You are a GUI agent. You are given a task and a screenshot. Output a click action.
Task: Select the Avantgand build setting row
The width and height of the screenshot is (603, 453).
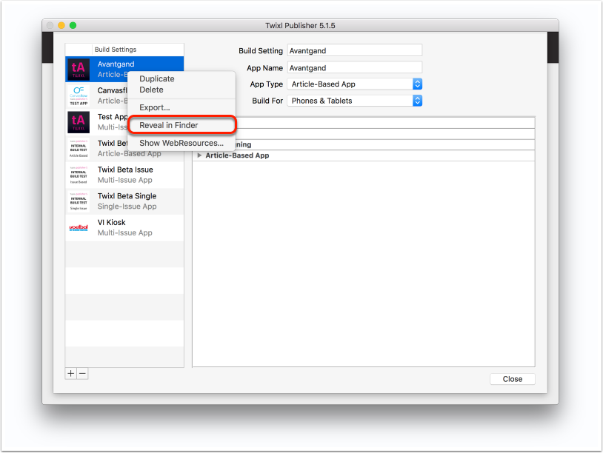click(x=124, y=69)
